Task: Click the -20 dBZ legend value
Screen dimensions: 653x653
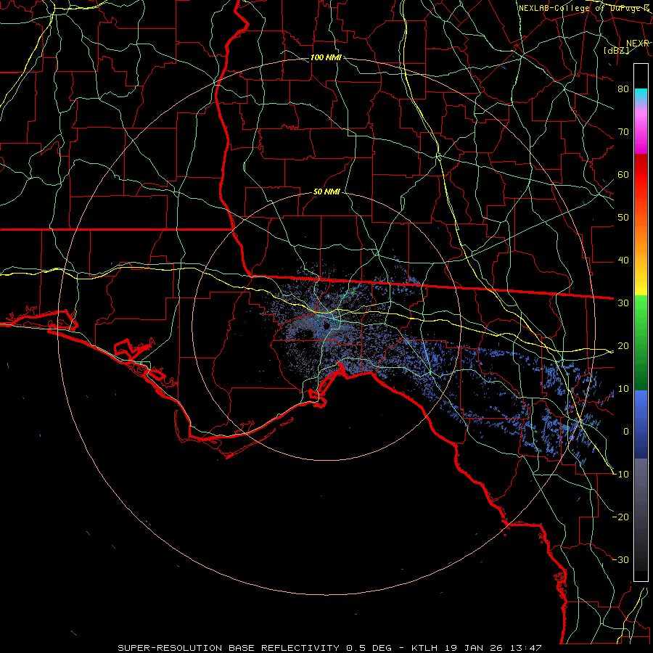Action: [x=620, y=517]
